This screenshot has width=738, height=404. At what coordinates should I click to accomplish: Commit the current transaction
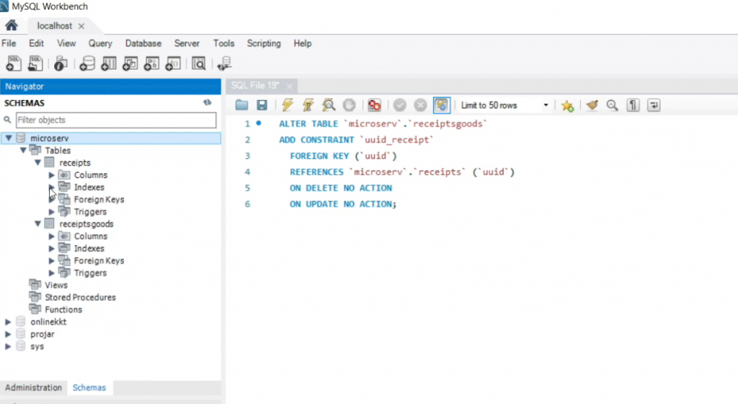pos(399,105)
